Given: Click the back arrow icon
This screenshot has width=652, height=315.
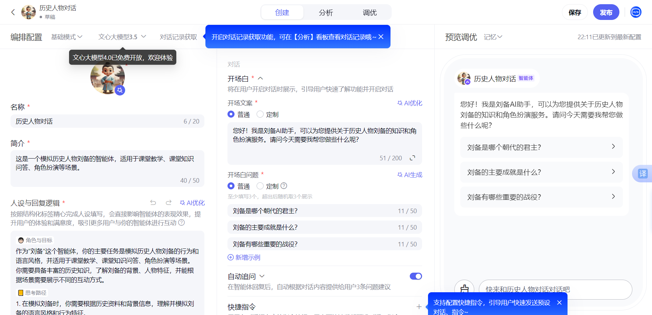Looking at the screenshot, I should point(13,12).
